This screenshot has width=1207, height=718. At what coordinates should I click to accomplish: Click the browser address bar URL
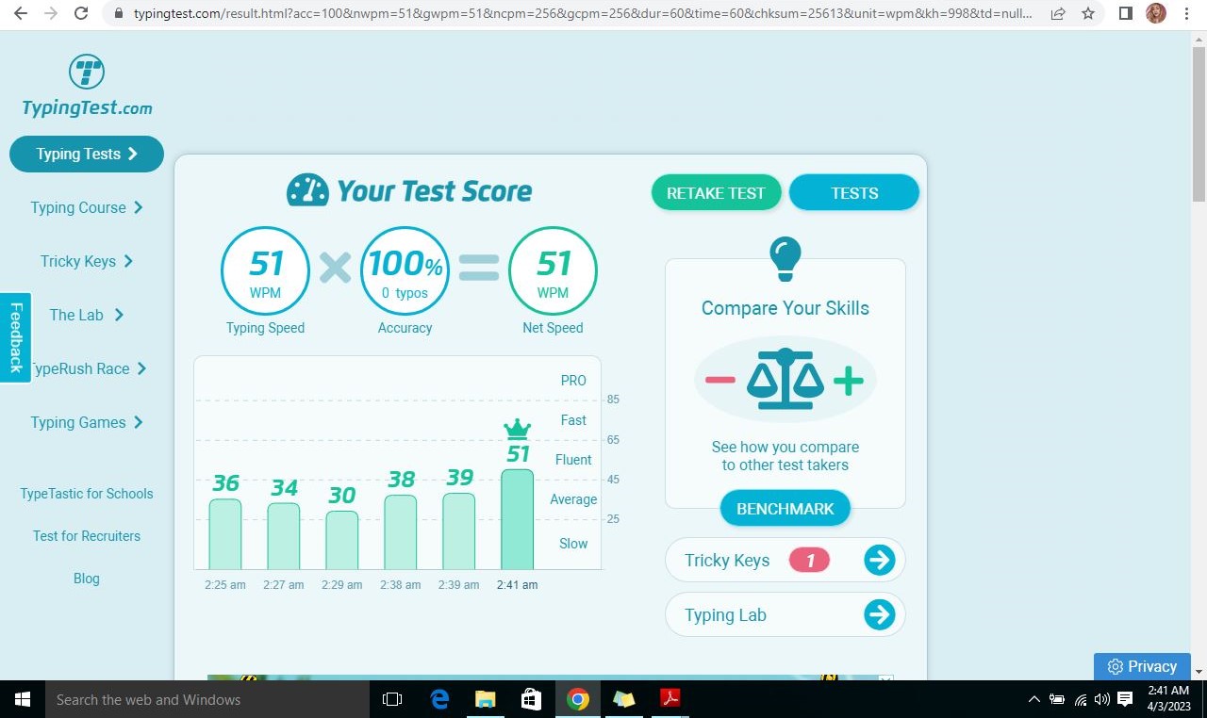pyautogui.click(x=582, y=14)
